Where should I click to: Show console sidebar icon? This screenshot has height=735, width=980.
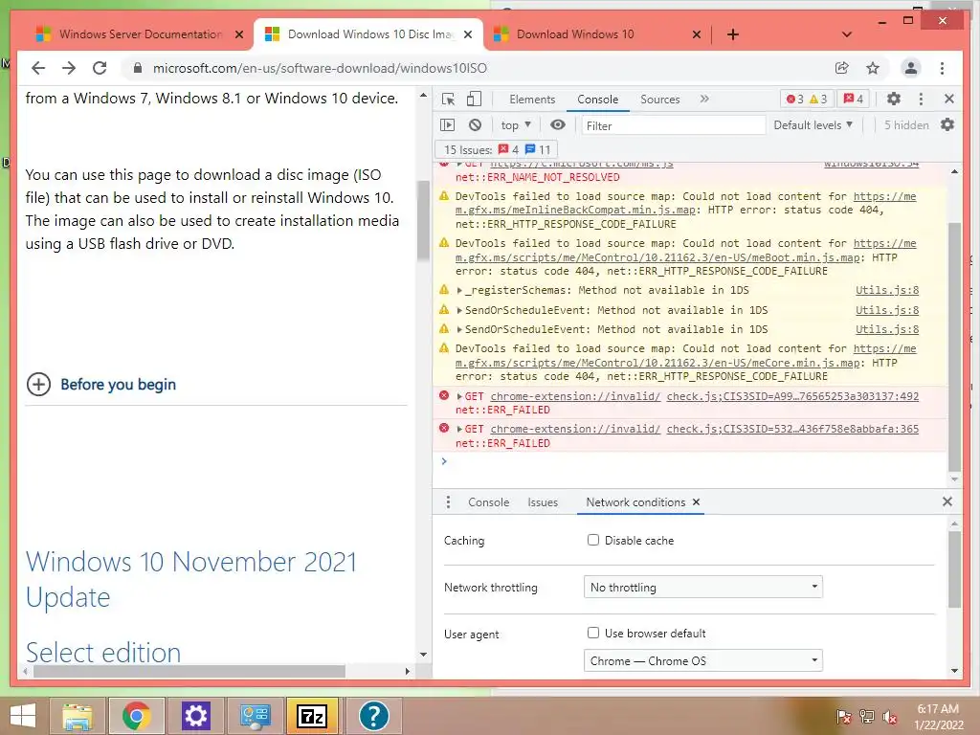tap(448, 125)
